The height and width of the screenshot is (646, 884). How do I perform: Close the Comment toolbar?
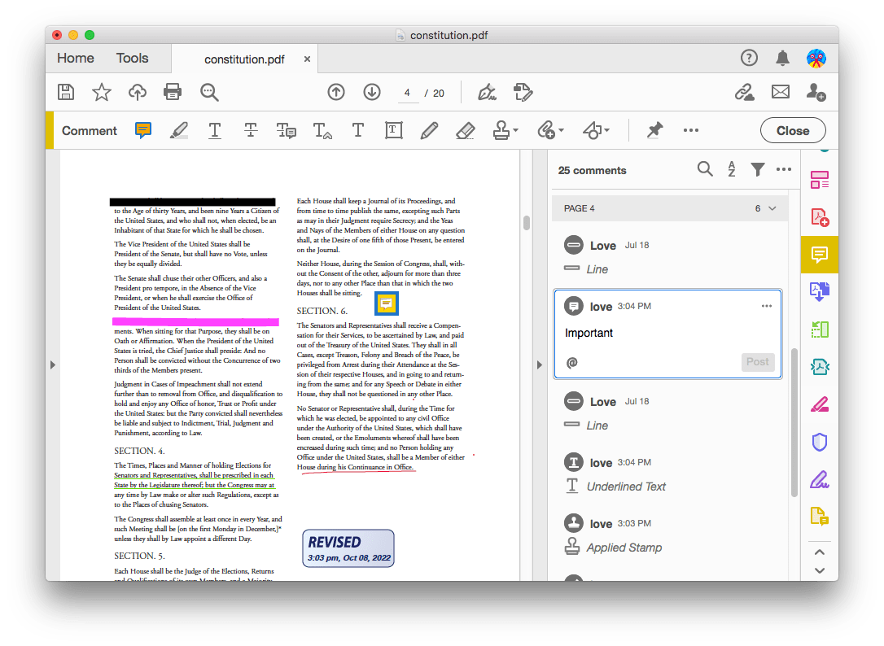(792, 130)
